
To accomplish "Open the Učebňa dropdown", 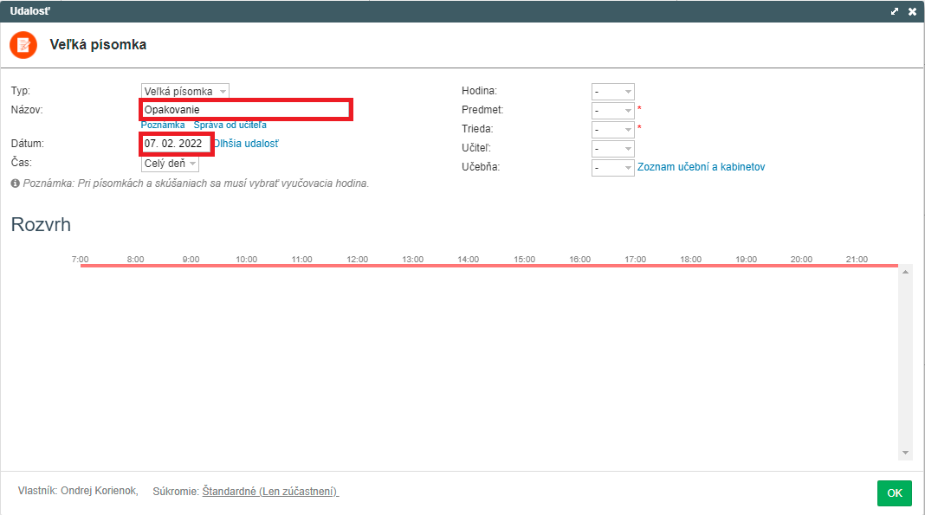I will (x=613, y=167).
